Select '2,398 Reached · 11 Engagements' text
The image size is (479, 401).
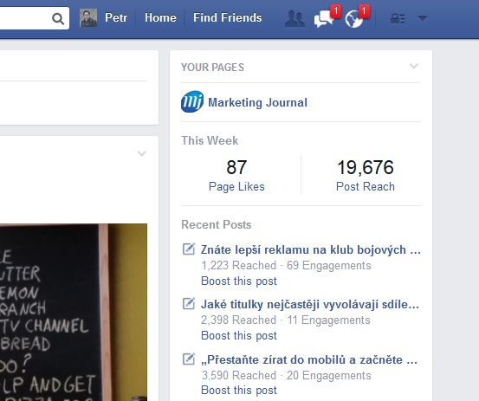[285, 320]
